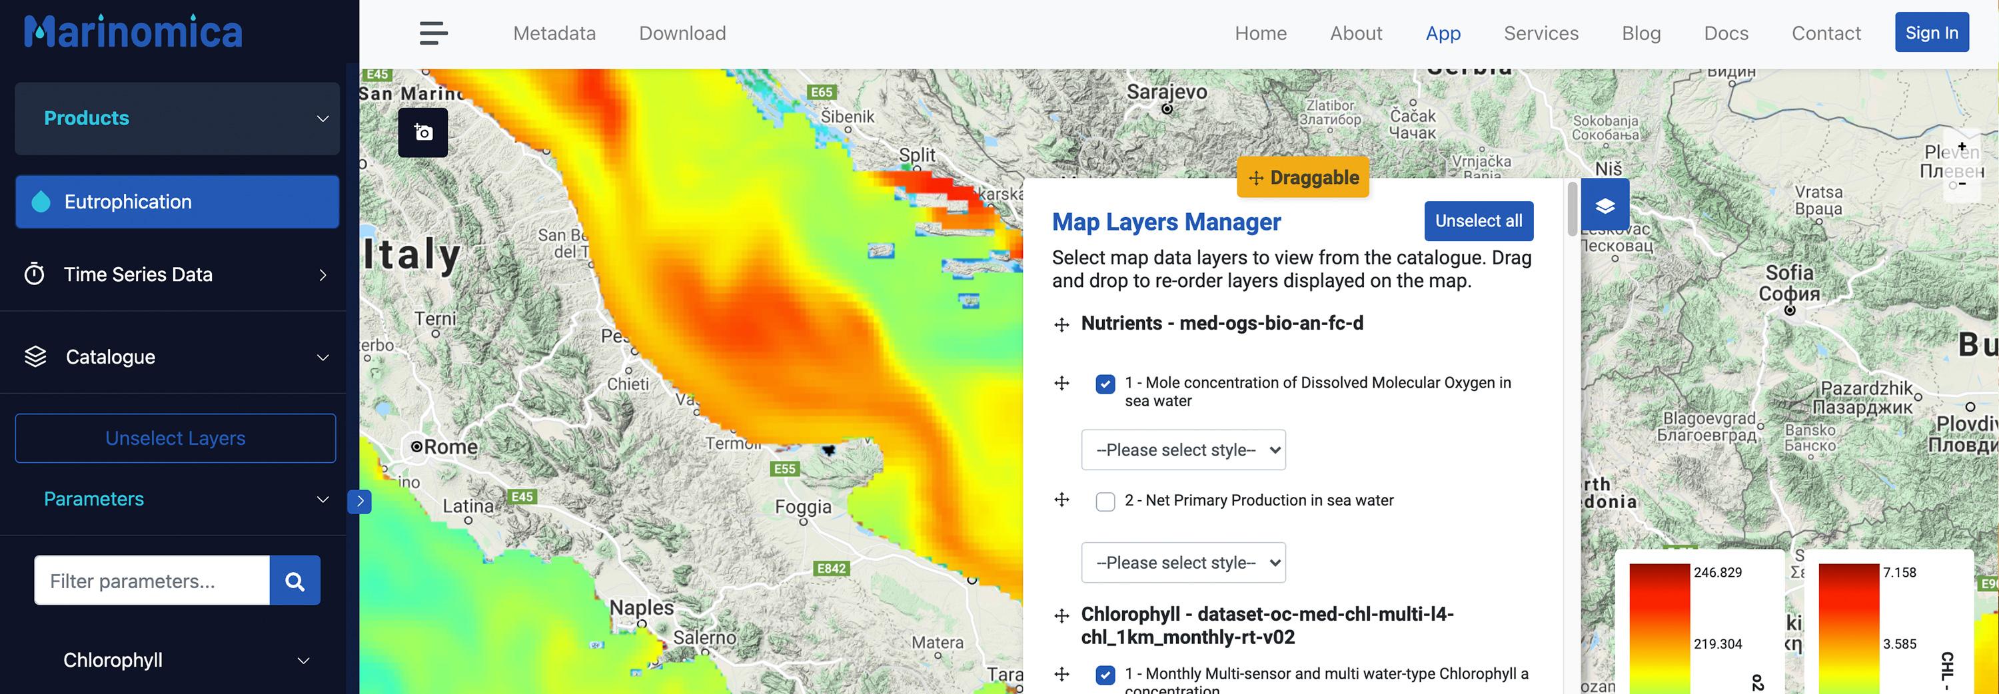Open the Services page

[x=1541, y=33]
